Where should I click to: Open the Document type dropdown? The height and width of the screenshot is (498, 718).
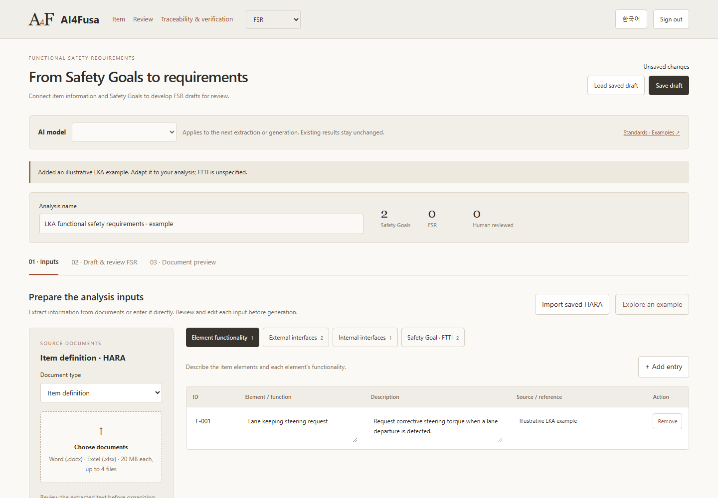click(x=101, y=393)
